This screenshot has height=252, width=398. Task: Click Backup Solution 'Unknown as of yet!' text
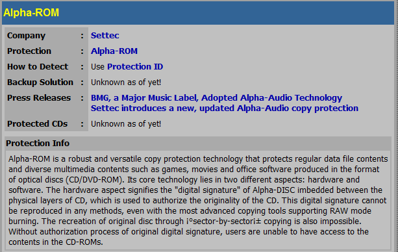point(126,82)
